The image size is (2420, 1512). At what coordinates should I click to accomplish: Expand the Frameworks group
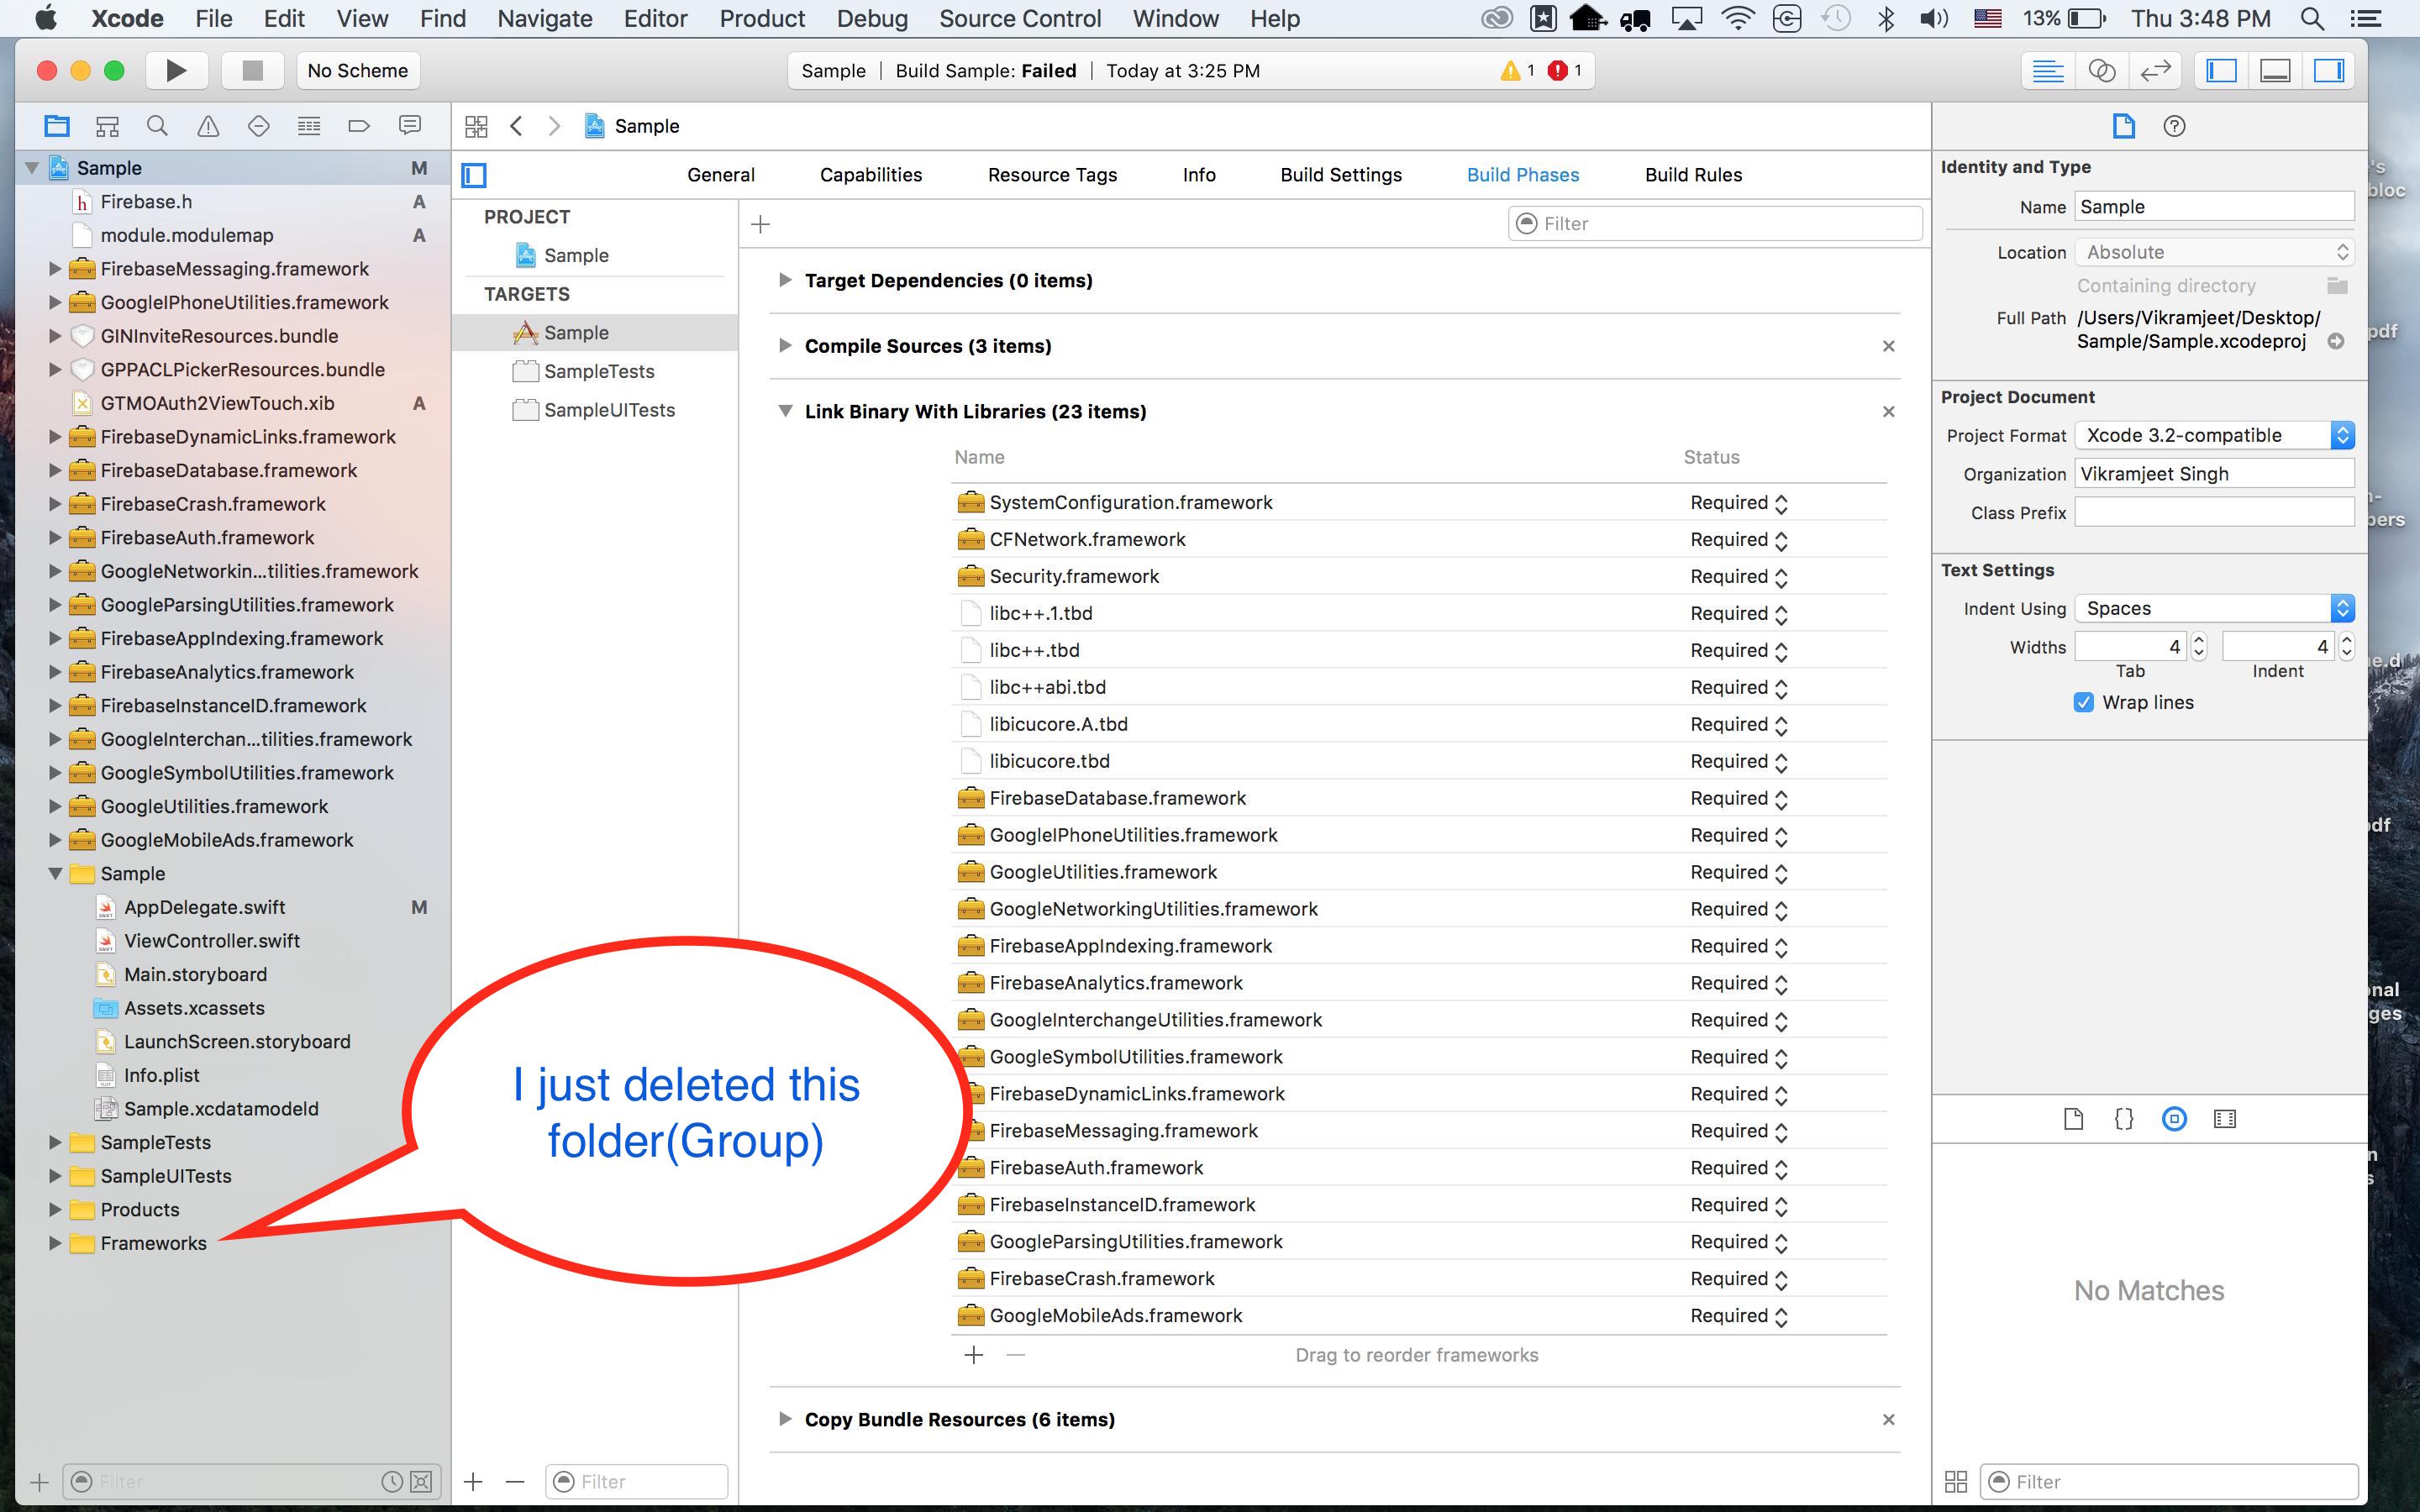pyautogui.click(x=55, y=1243)
